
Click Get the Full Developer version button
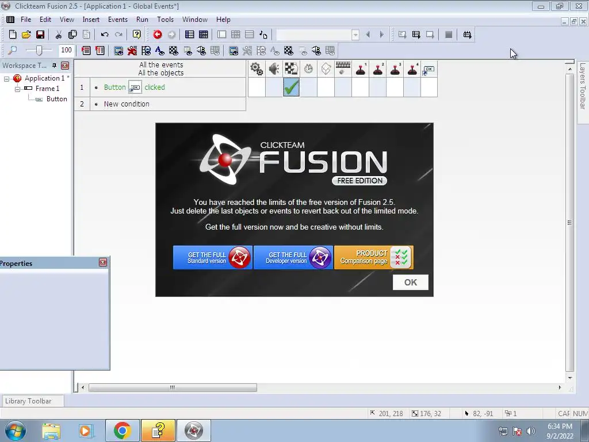(293, 257)
